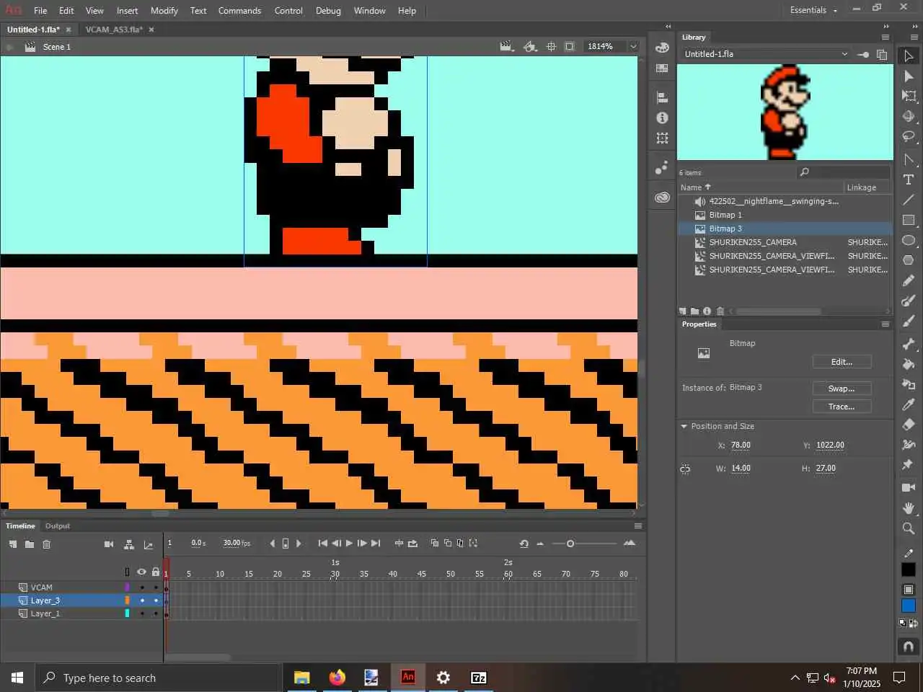Open the Commands menu
923x692 pixels.
click(239, 10)
